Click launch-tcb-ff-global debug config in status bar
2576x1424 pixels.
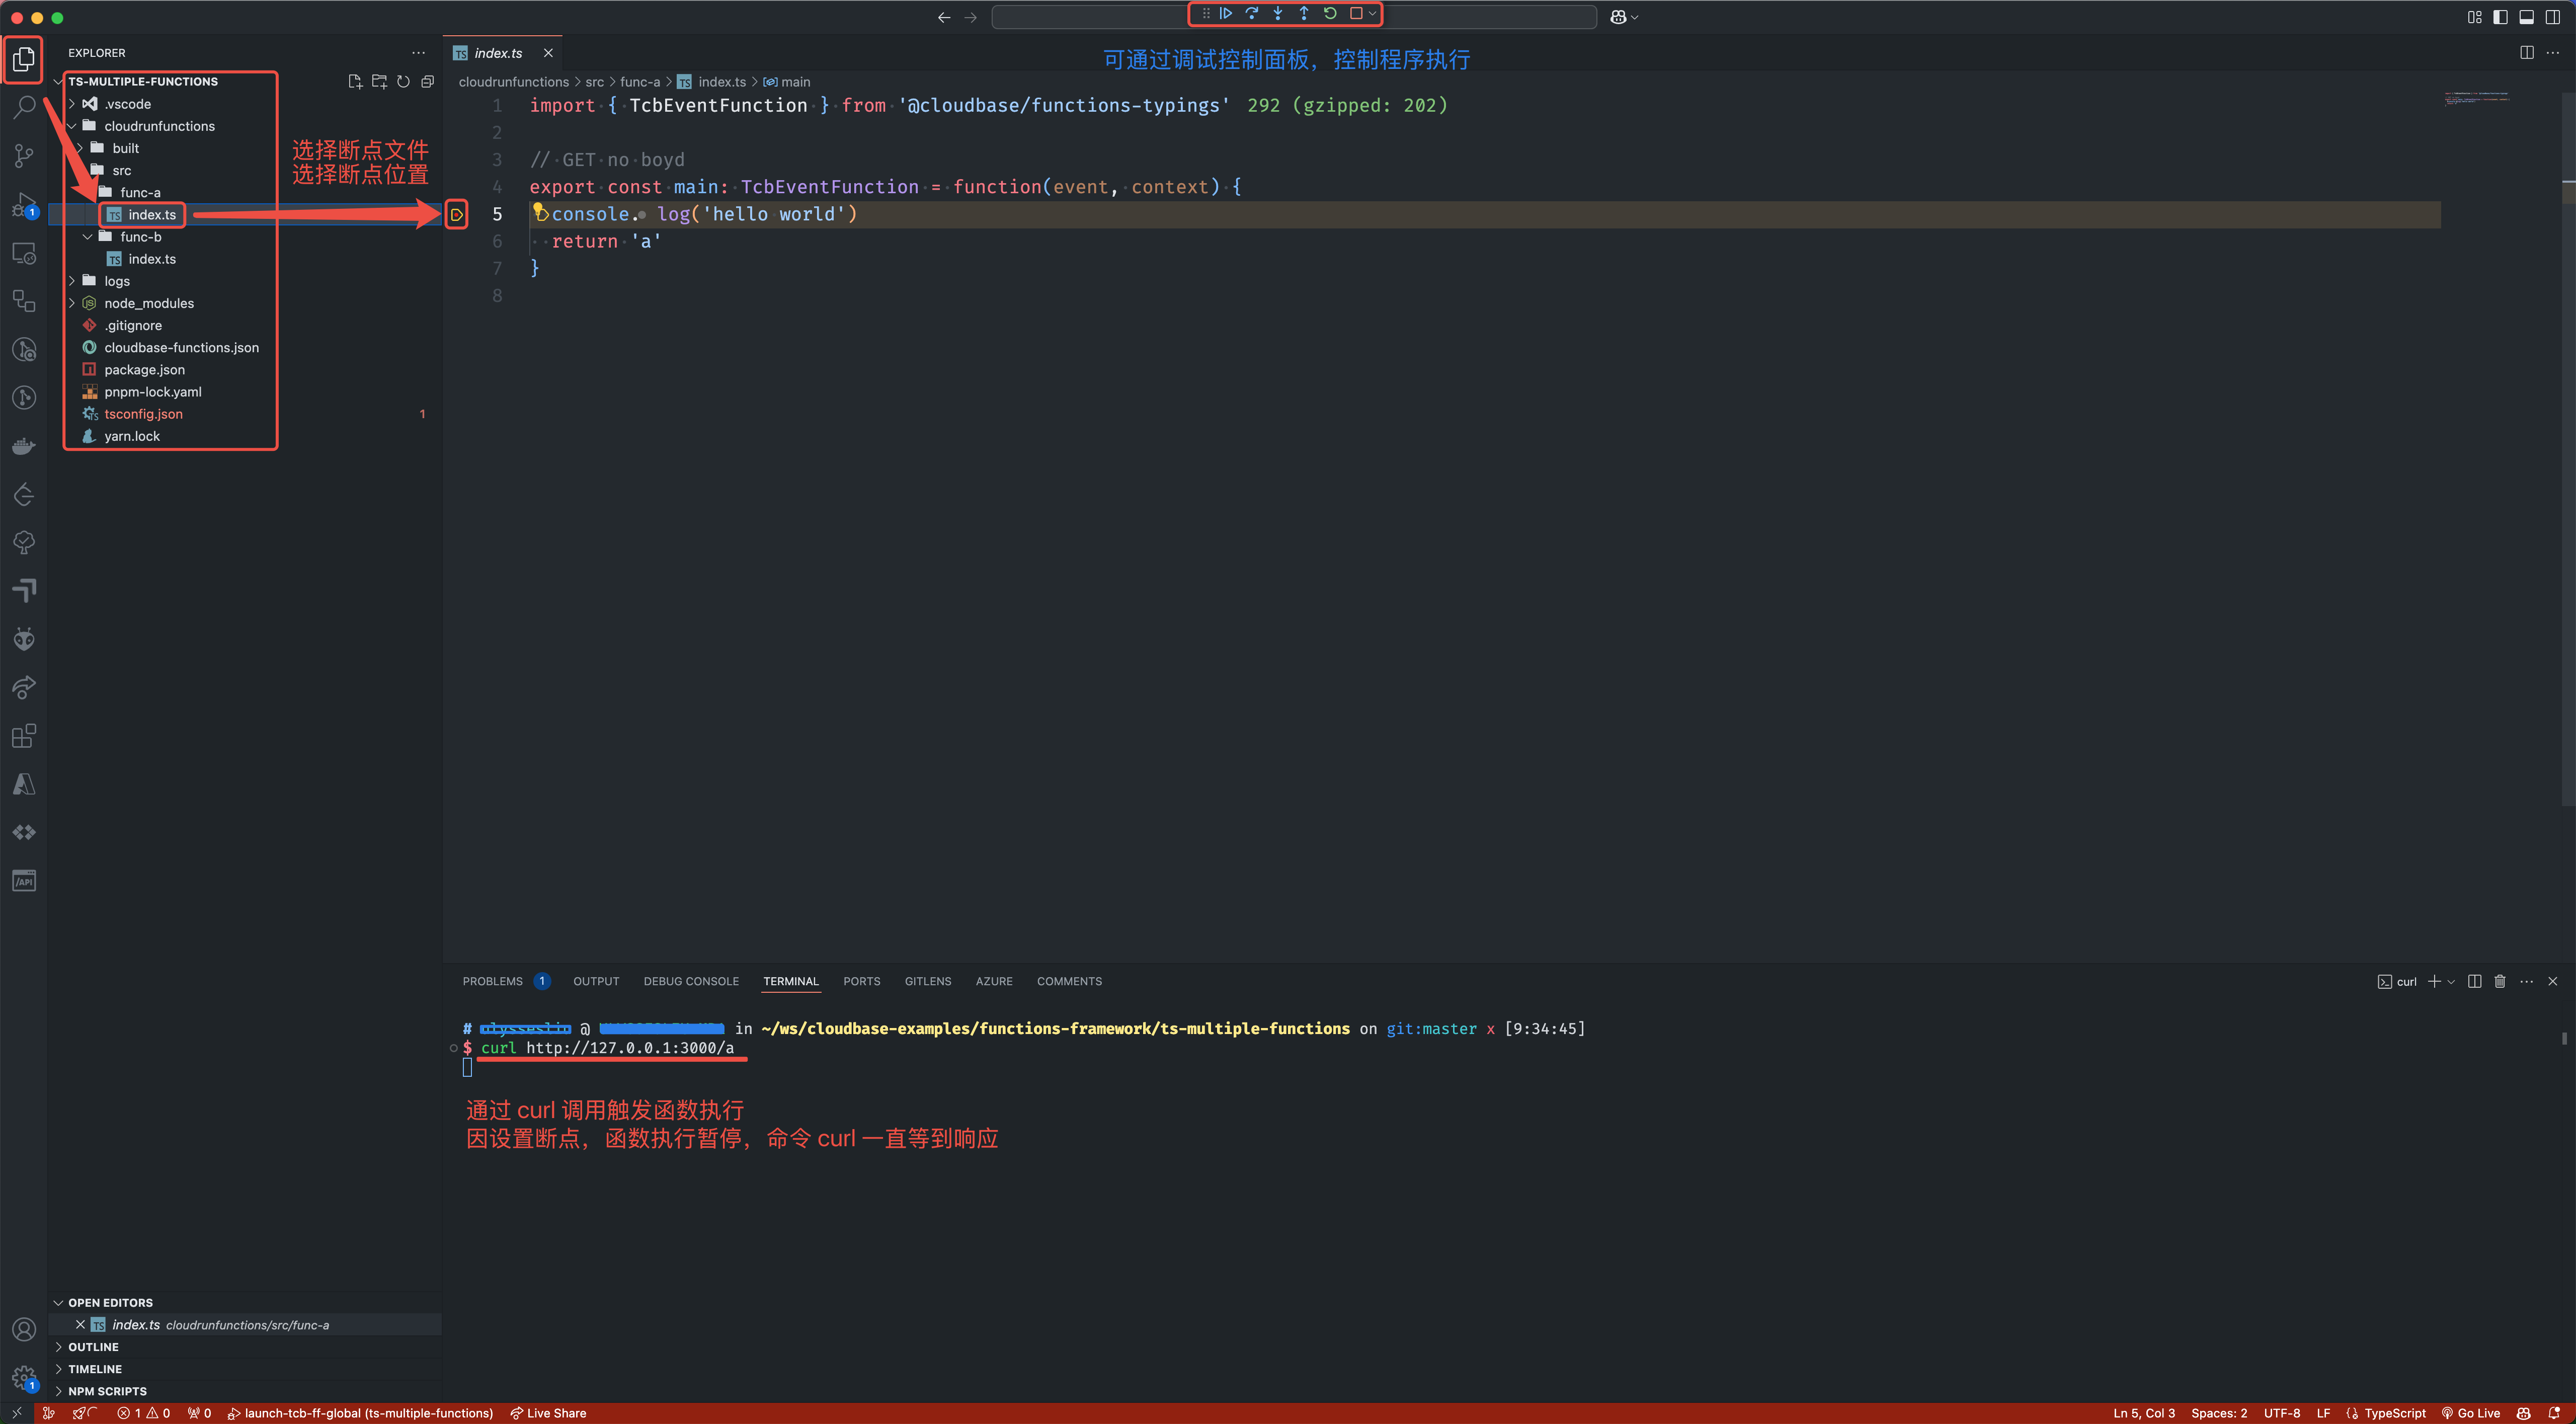pyautogui.click(x=360, y=1413)
